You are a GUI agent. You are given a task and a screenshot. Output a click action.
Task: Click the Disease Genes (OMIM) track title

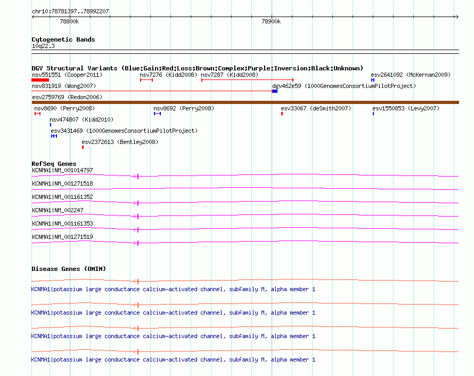[x=69, y=269]
